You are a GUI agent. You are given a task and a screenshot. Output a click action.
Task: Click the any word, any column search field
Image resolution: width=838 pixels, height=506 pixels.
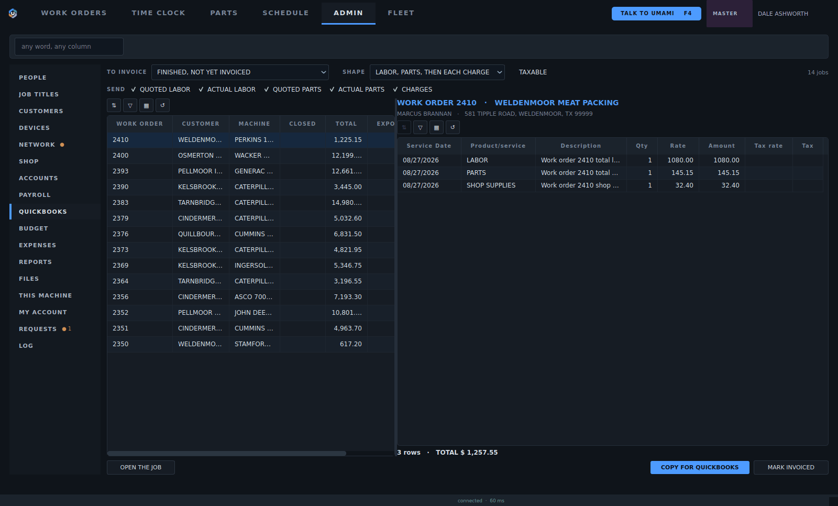pyautogui.click(x=69, y=47)
